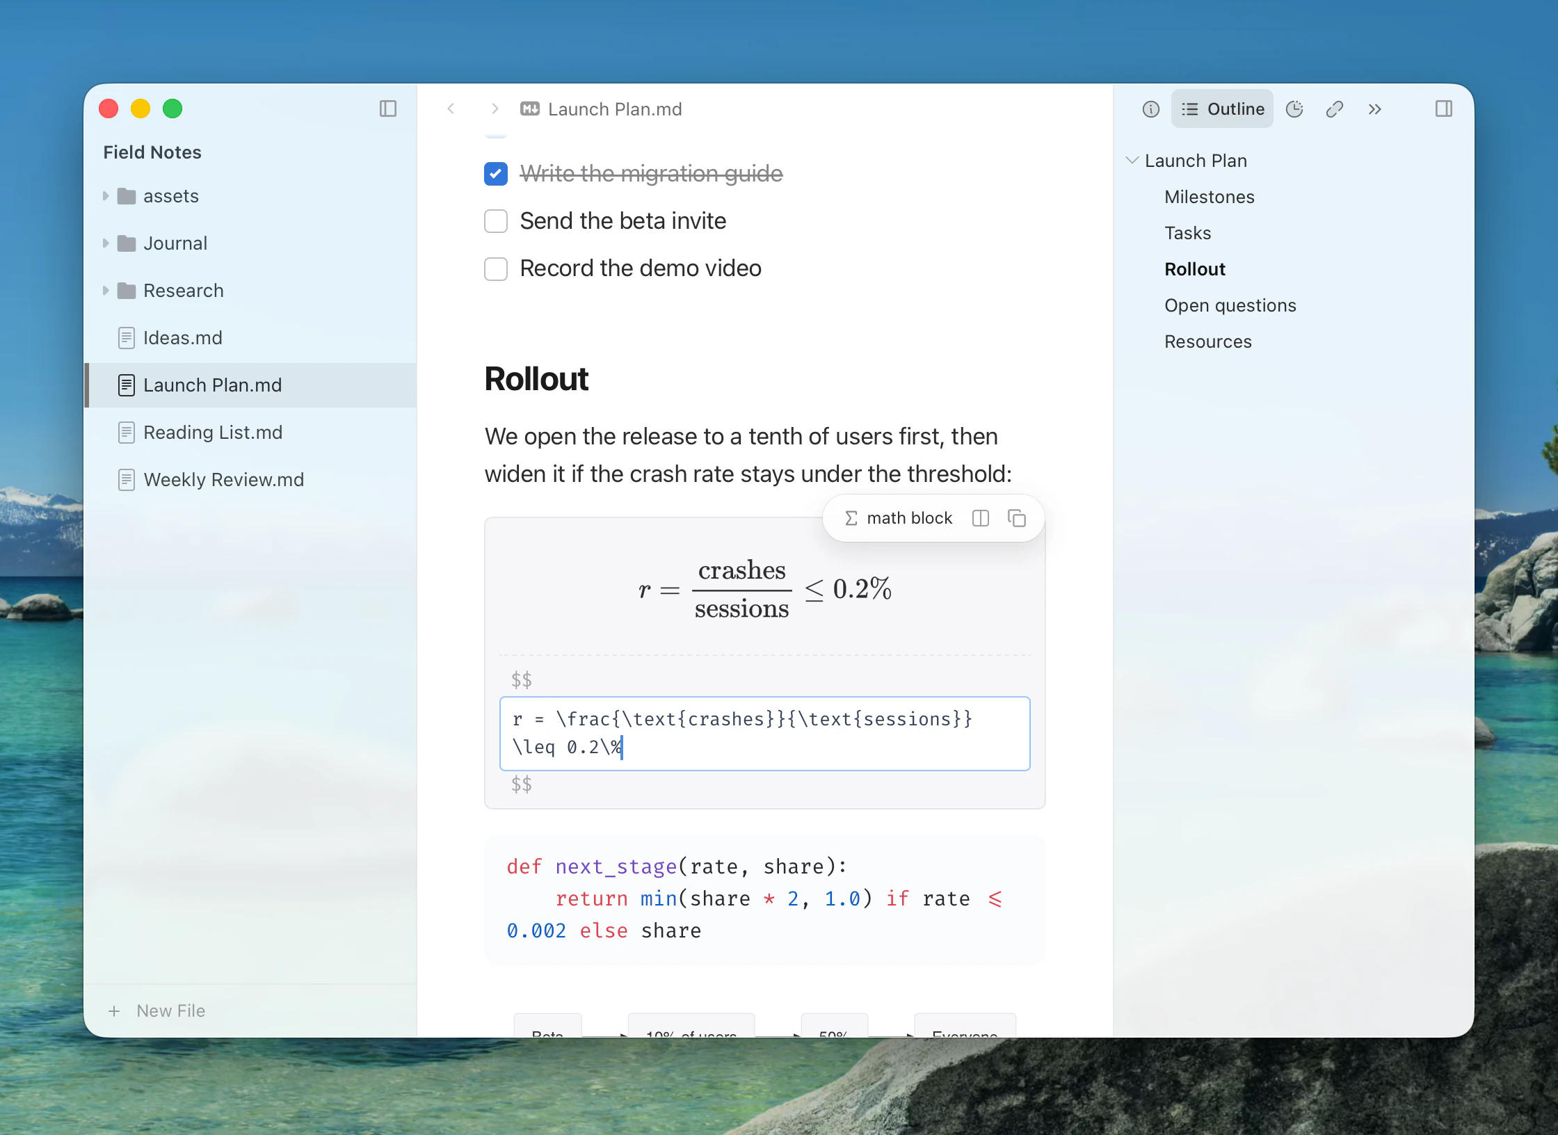Collapse the Launch Plan outline section
This screenshot has width=1558, height=1135.
(x=1132, y=161)
